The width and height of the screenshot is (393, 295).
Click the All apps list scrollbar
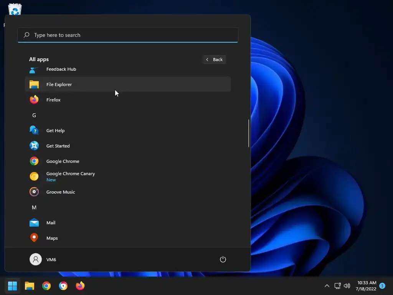pyautogui.click(x=249, y=133)
